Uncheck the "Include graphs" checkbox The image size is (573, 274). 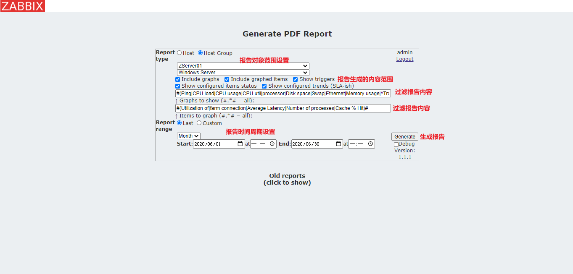177,79
